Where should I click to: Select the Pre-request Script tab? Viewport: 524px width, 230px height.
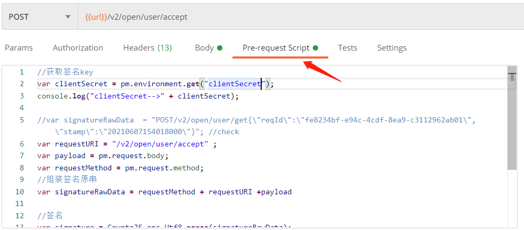click(280, 48)
